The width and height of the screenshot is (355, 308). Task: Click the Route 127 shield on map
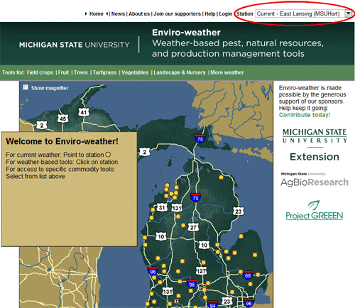coord(201,270)
